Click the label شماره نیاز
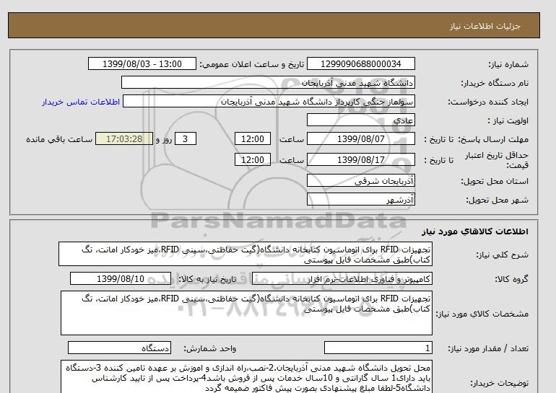This screenshot has width=556, height=393. pos(508,64)
